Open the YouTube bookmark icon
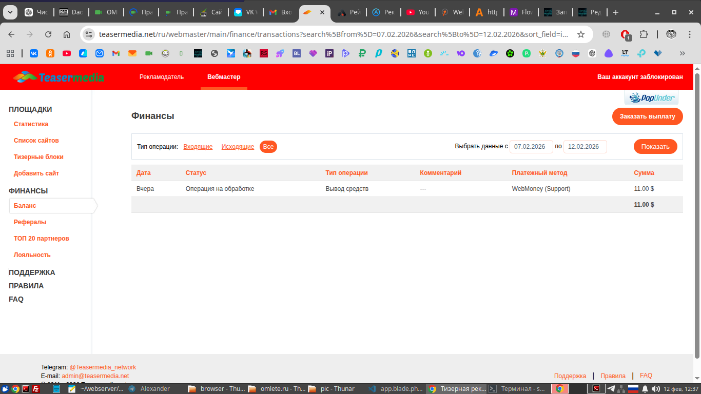701x394 pixels. coord(67,53)
